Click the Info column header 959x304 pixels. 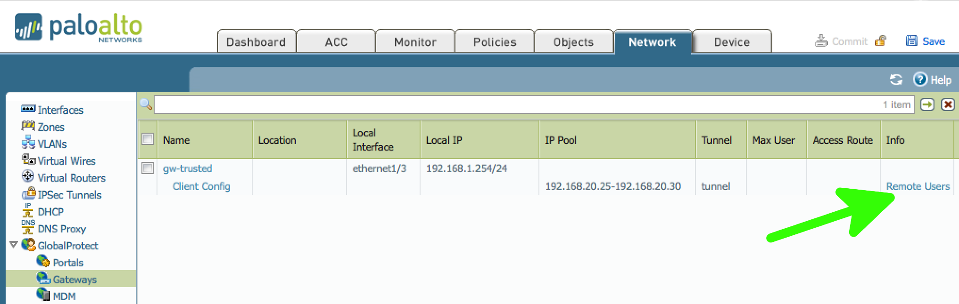[x=918, y=140]
